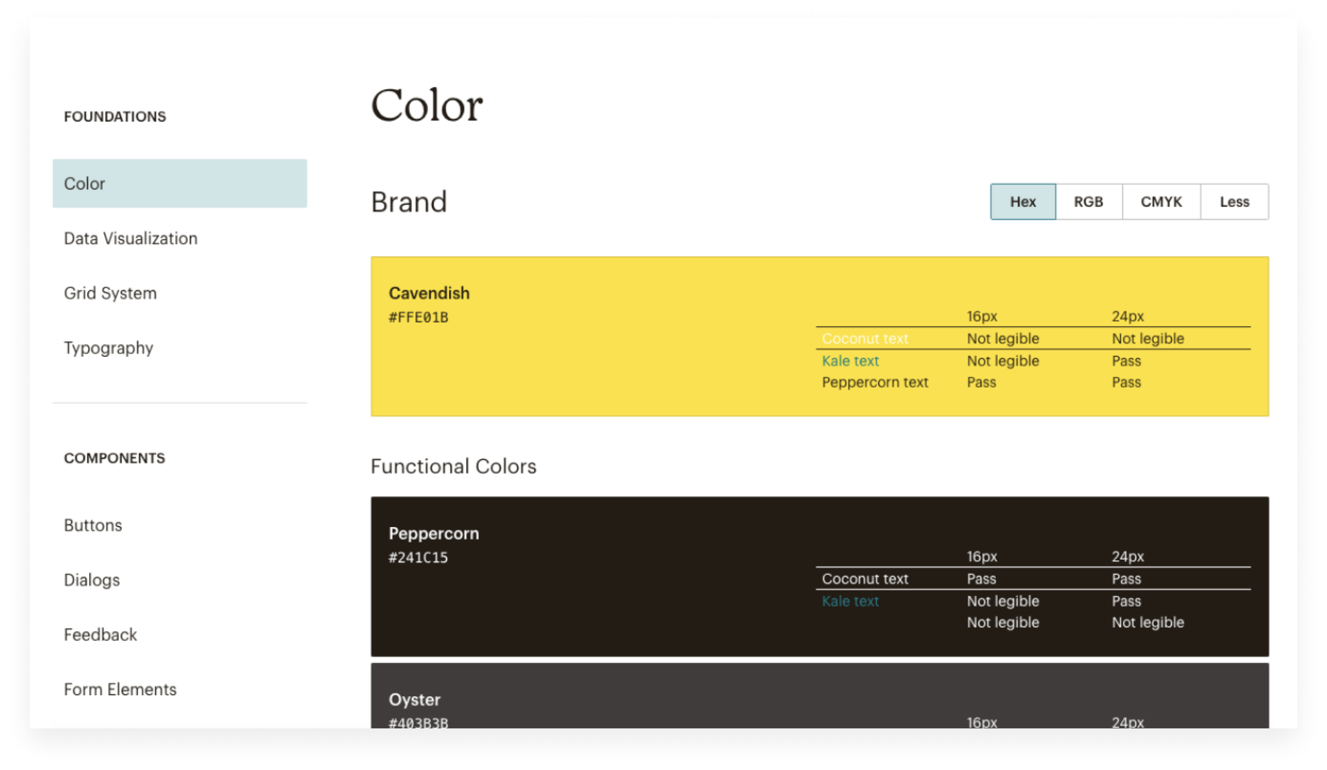The width and height of the screenshot is (1327, 770).
Task: Open the Grid System section
Action: click(x=110, y=293)
